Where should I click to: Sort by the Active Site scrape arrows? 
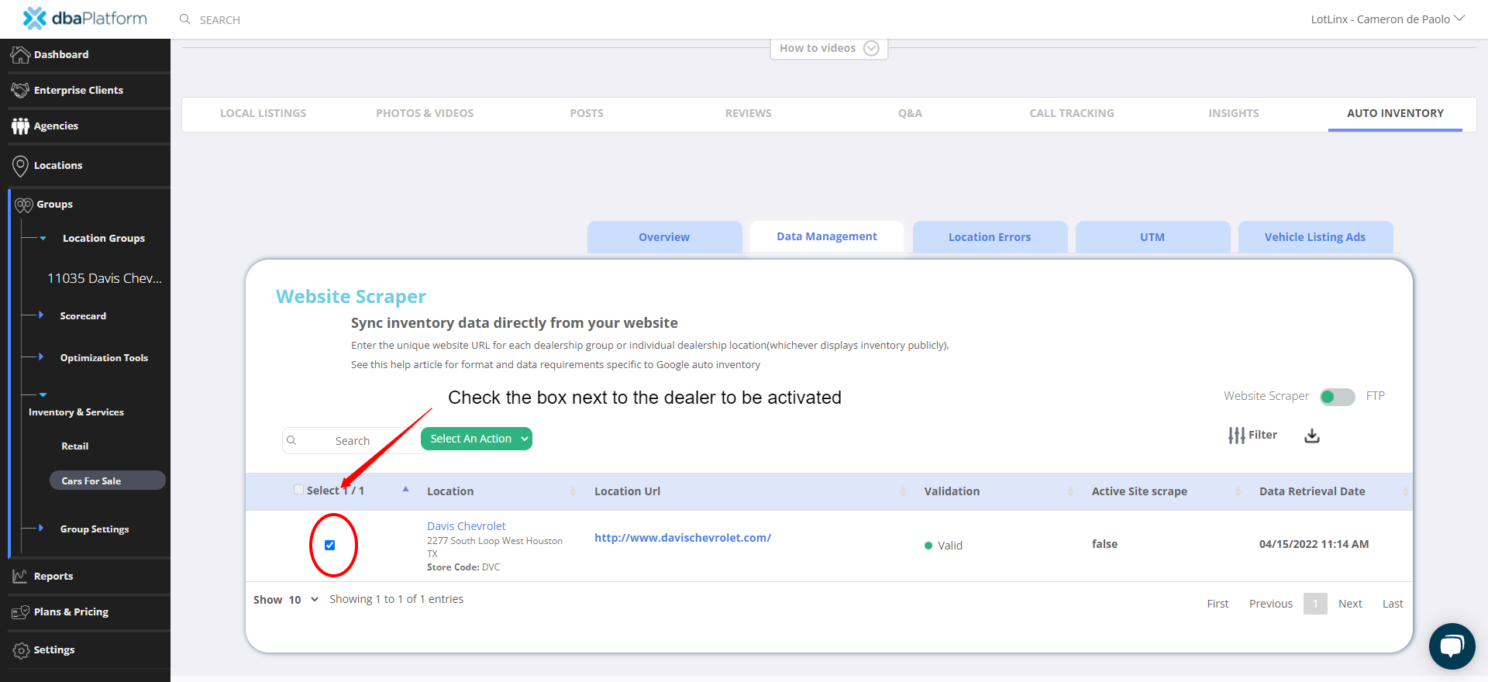coord(1238,491)
